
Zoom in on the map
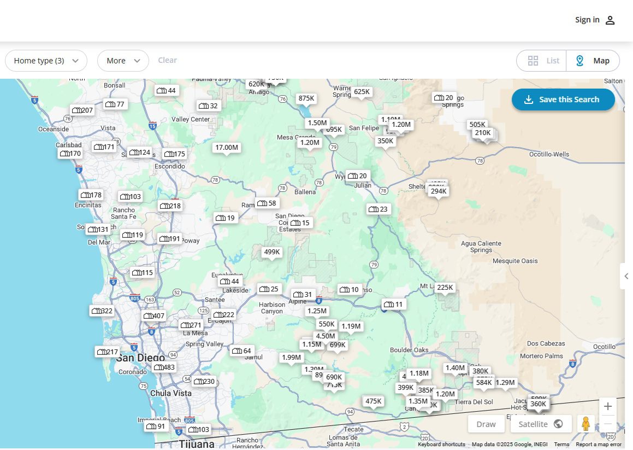point(607,406)
